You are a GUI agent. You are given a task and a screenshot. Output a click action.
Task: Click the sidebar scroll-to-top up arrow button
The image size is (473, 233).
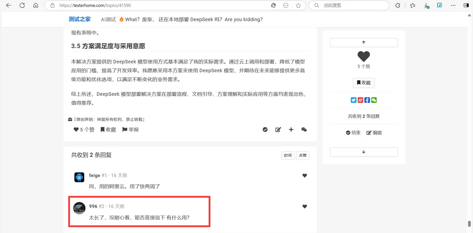[x=364, y=42]
